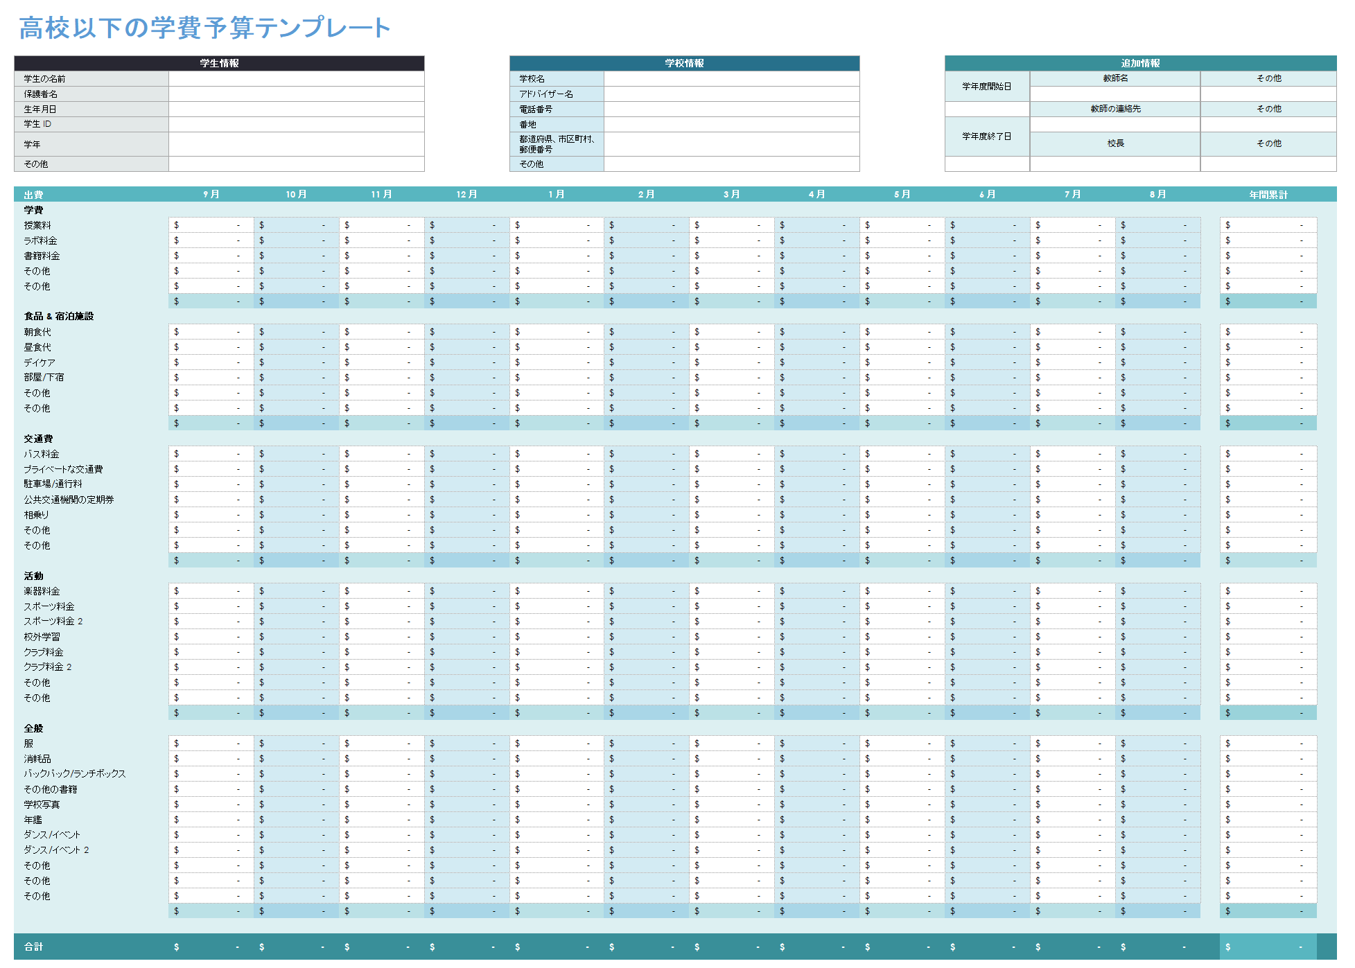Click the 出費 header label
Viewport: 1355px width, 968px height.
pos(33,195)
